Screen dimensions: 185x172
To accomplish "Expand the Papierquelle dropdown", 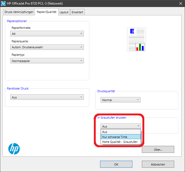I will coord(47,47).
